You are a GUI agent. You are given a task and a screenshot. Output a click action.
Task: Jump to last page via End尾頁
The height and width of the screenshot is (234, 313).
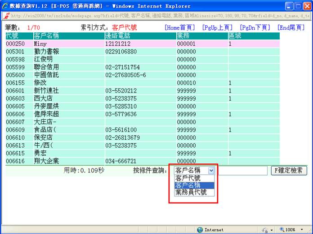[x=291, y=27]
